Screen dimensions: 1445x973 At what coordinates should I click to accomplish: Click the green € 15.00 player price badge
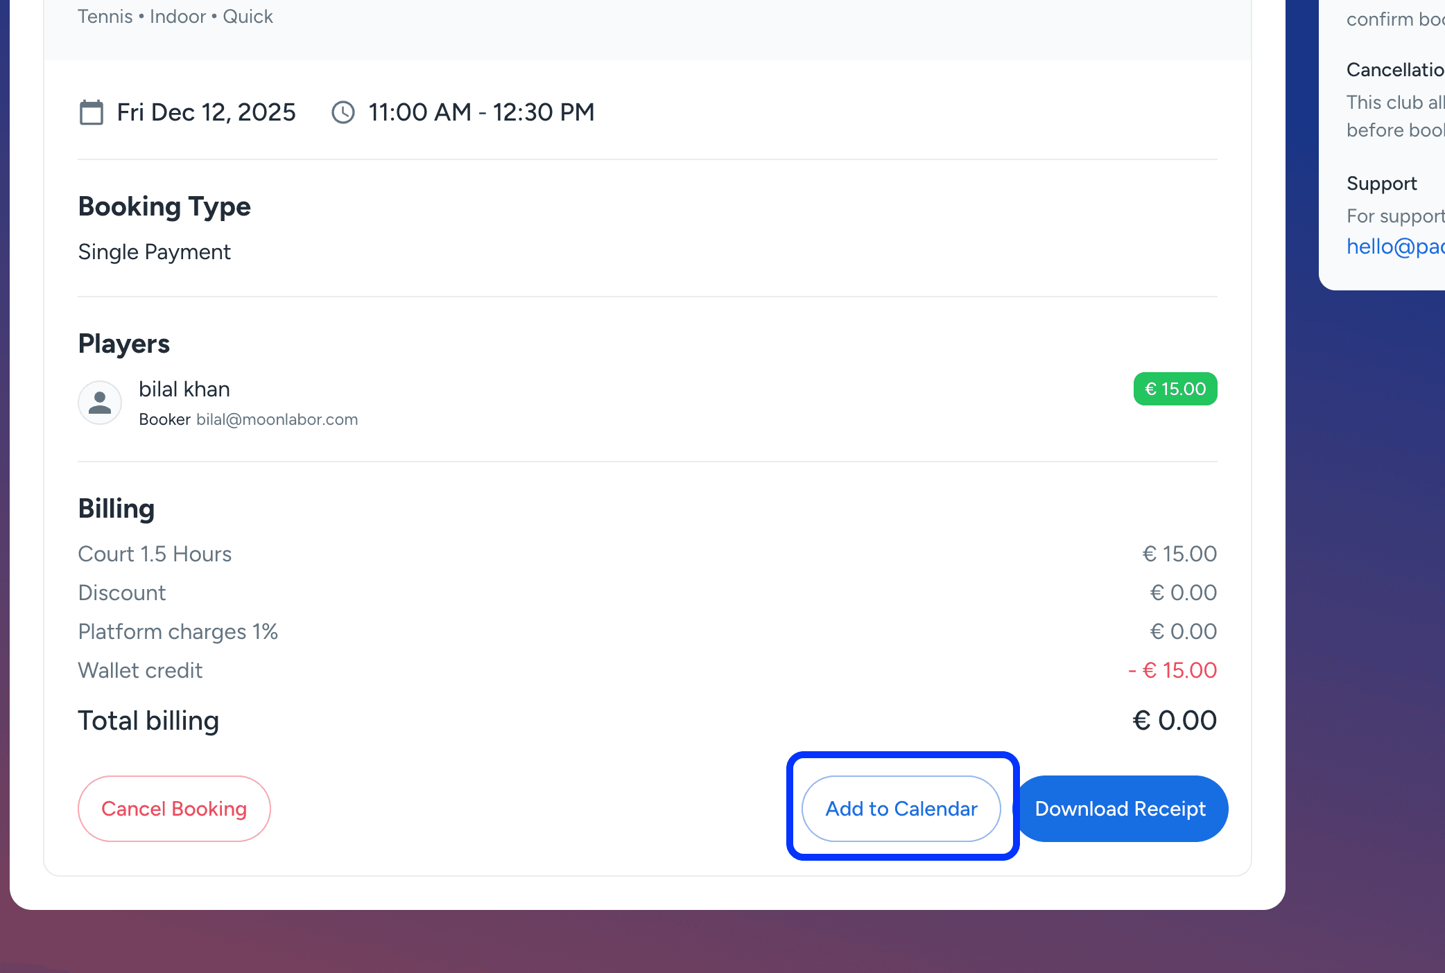pyautogui.click(x=1175, y=389)
